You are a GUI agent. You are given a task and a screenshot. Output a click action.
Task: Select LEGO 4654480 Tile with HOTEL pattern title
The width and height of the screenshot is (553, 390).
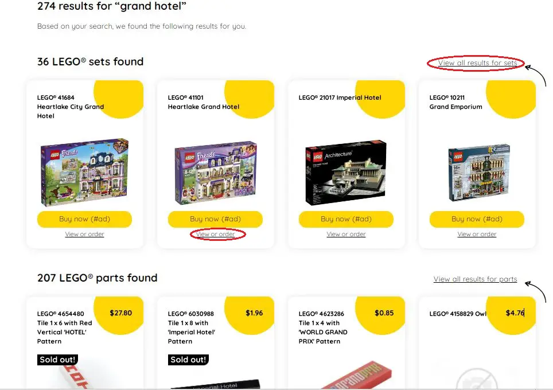(x=65, y=327)
